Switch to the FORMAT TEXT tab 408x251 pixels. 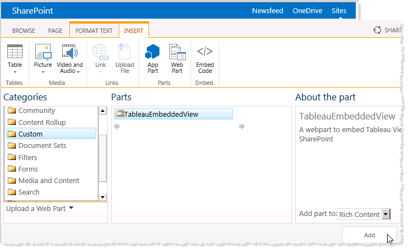(94, 31)
